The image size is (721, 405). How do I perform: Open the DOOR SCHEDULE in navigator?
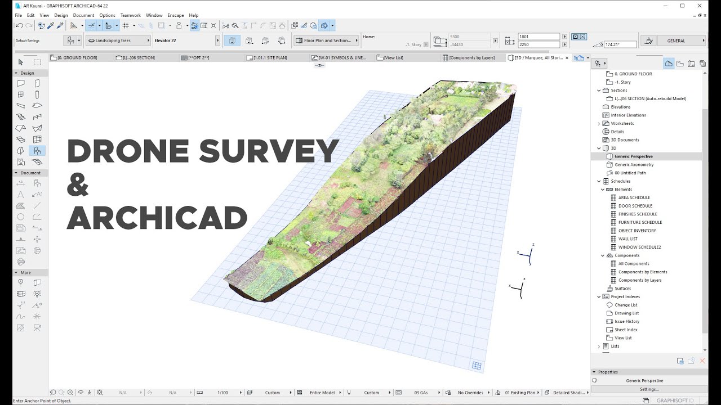(635, 206)
